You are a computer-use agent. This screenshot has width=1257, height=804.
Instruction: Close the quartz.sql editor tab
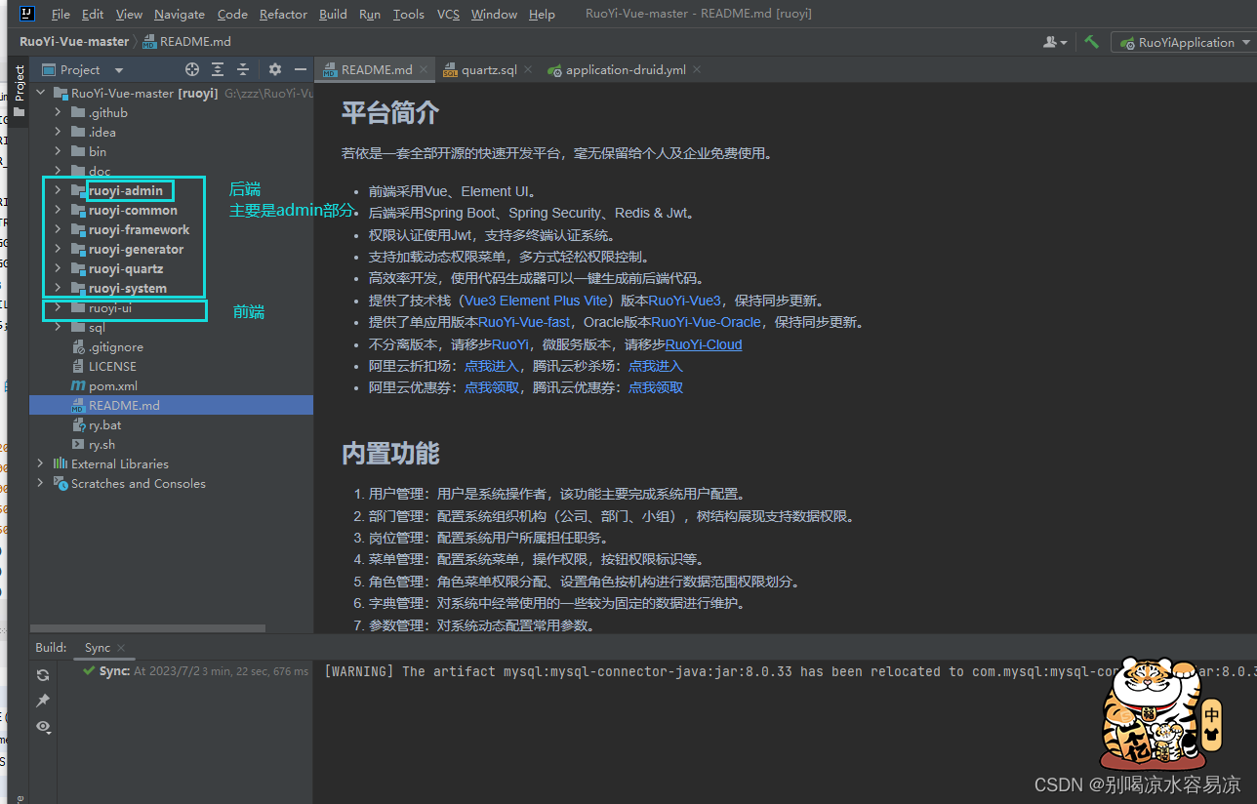[528, 70]
